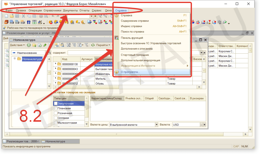Open the filter funnel dropdown arrow
This screenshot has width=260, height=154.
pos(83,45)
